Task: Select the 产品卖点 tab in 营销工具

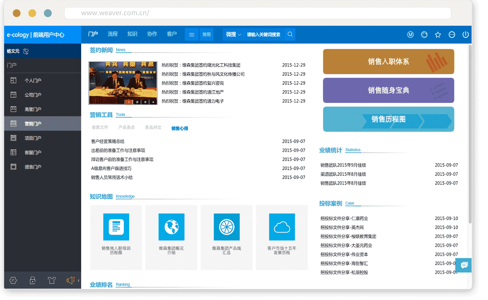Action: pos(126,128)
